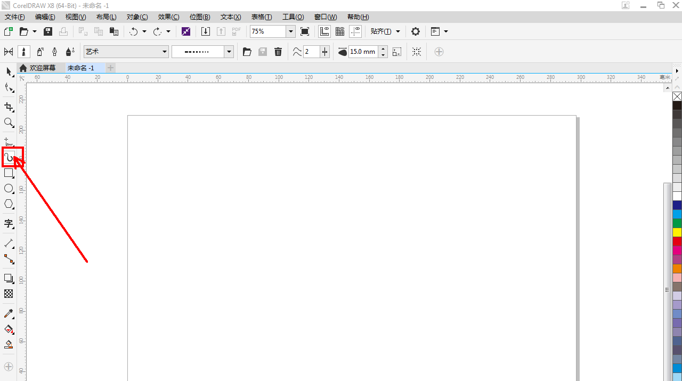This screenshot has height=381, width=682.
Task: Open the 效果(C) menu
Action: (x=168, y=17)
